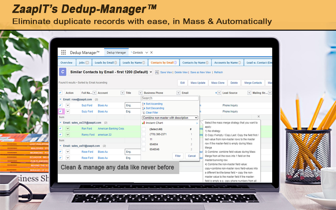Screen dimensions: 336x210
Task: Open the merge strategy dropdown
Action: point(170,118)
